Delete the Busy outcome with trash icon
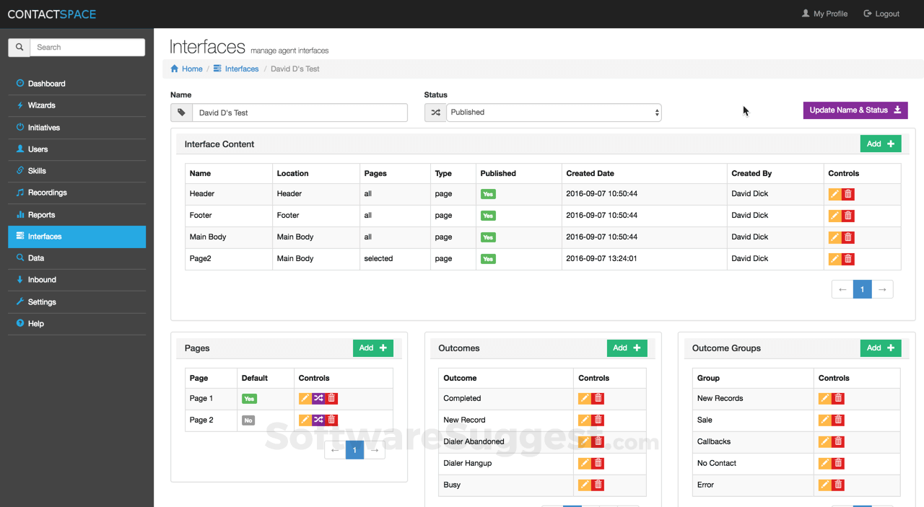This screenshot has width=924, height=507. point(598,485)
